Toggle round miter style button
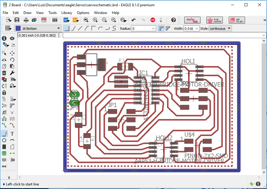 click(x=161, y=28)
